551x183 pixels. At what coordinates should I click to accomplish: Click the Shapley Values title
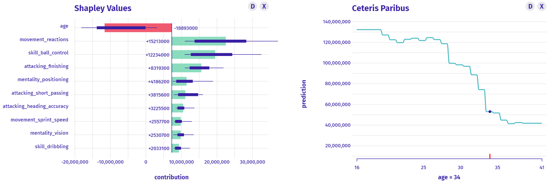click(103, 8)
